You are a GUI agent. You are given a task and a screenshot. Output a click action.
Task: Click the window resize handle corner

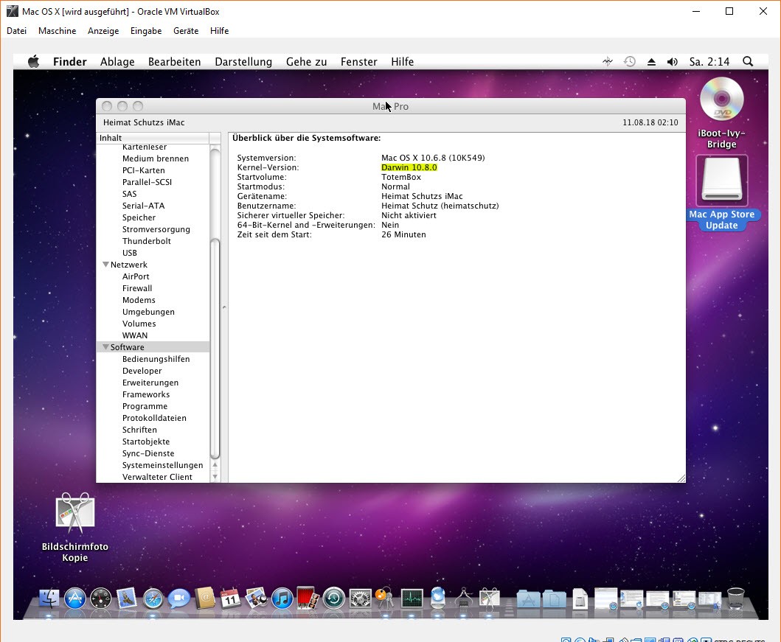coord(681,478)
